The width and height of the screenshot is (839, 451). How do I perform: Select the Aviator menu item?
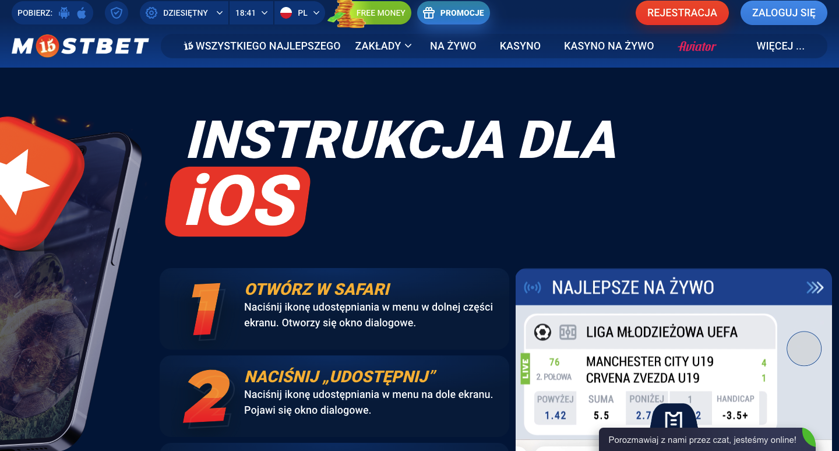[697, 45]
